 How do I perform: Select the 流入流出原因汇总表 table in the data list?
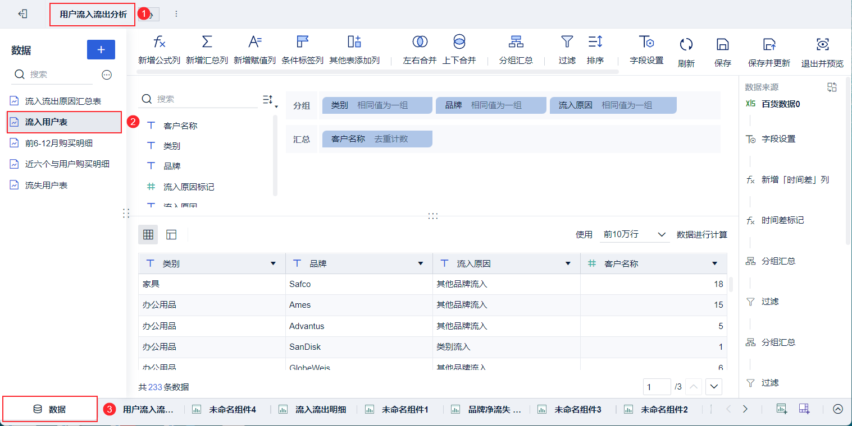(63, 101)
